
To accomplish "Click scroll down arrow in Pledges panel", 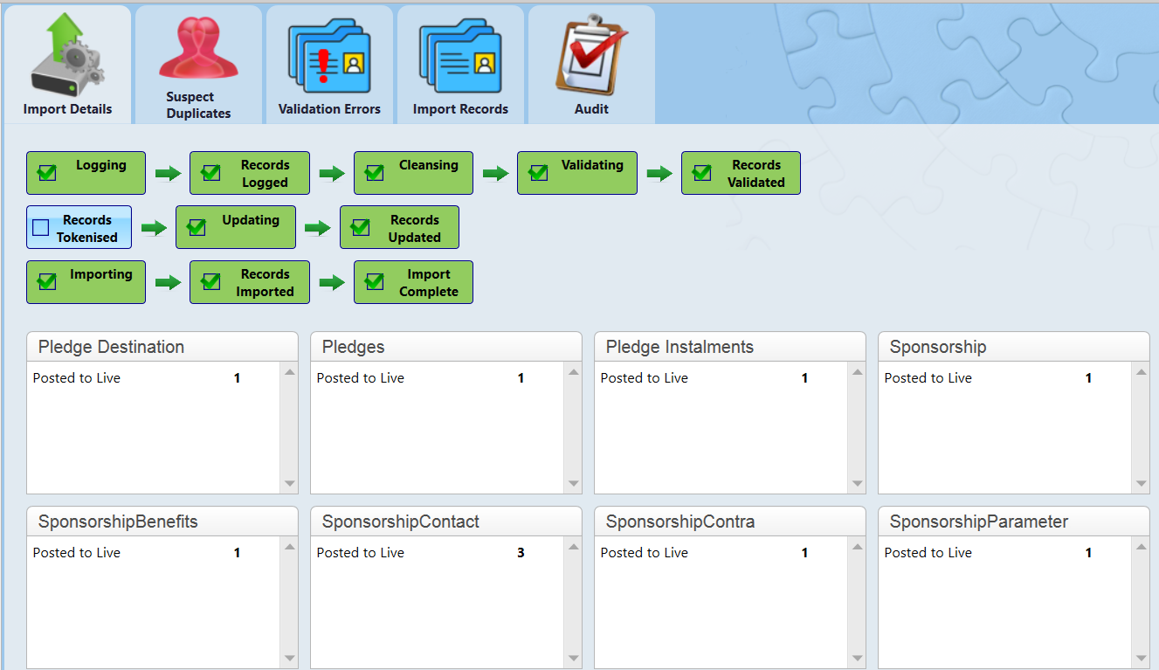I will pos(574,484).
